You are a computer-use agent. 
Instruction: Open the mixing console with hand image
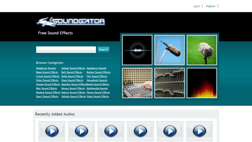[x=137, y=83]
